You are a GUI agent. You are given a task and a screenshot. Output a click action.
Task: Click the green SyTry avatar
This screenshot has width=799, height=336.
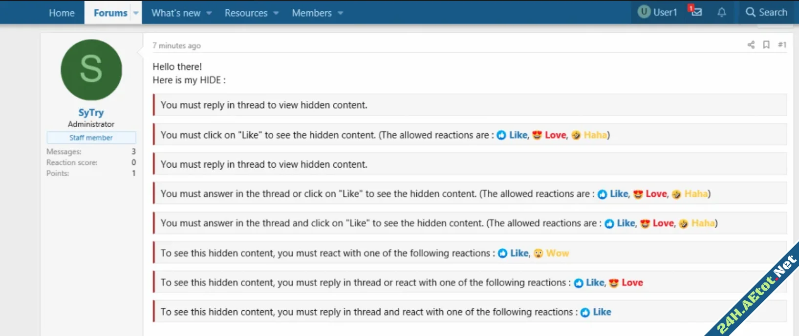pos(91,70)
